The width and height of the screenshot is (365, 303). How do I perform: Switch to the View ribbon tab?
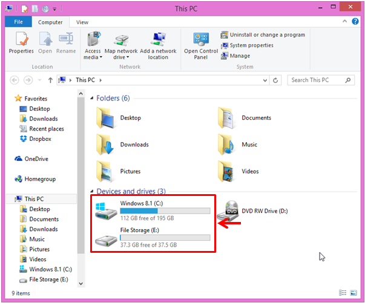coord(82,22)
